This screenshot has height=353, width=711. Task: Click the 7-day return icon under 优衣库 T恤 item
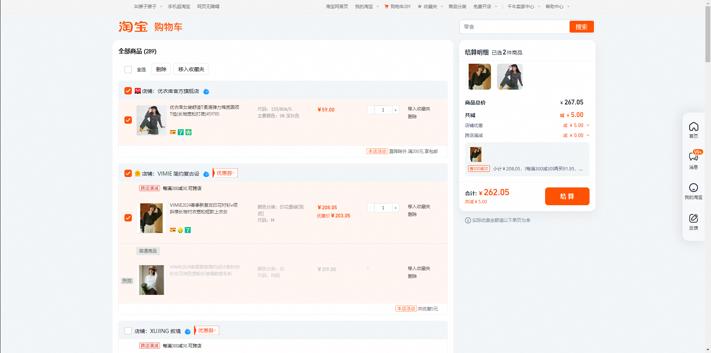181,132
